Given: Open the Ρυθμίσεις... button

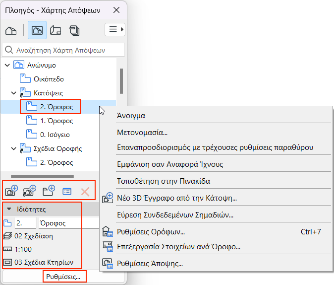Looking at the screenshot, I should point(63,277).
